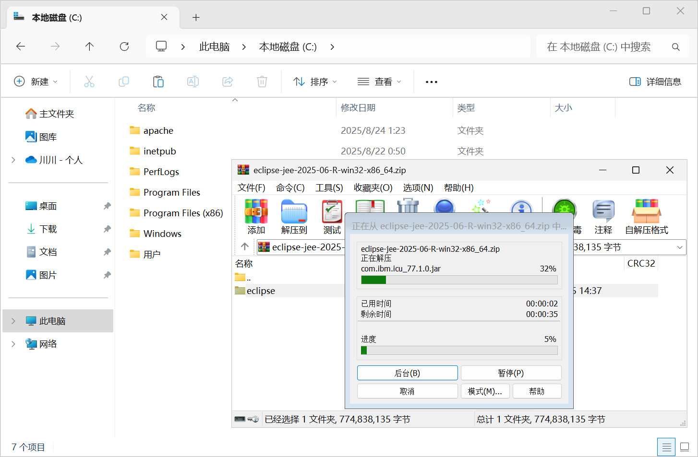This screenshot has height=457, width=698.
Task: Open the See more (...) menu in Explorer
Action: [x=432, y=82]
